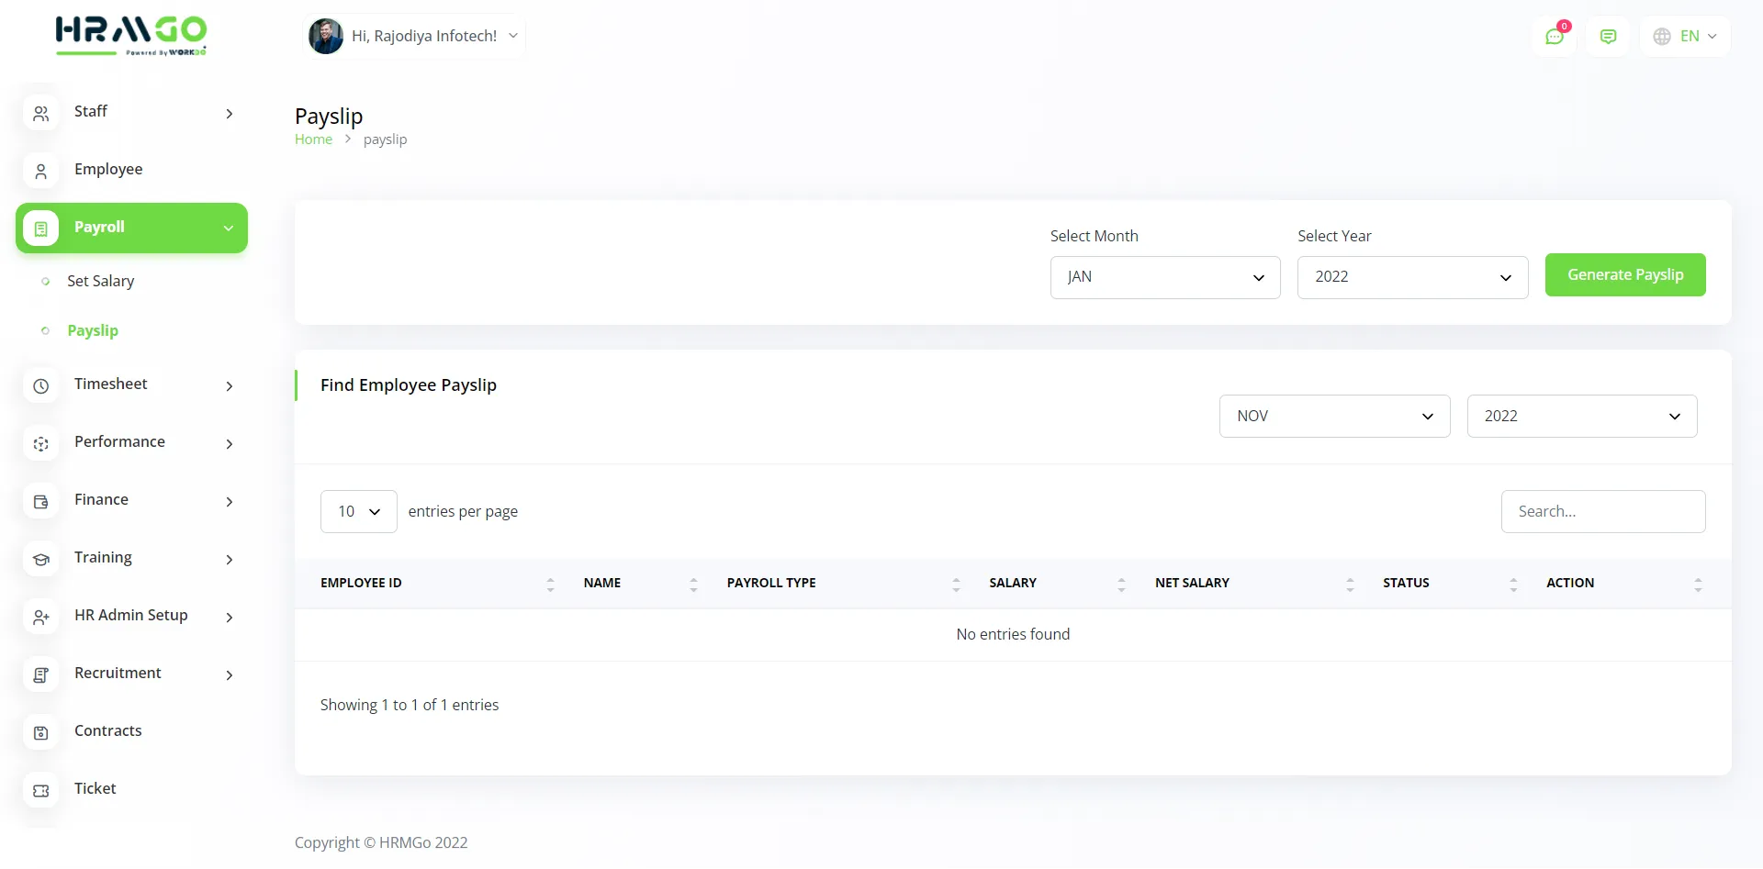Expand the Training menu chevron

[x=230, y=560]
